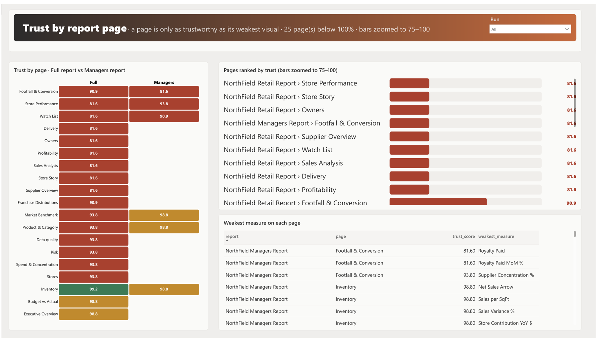Sort table by the page column header

341,236
